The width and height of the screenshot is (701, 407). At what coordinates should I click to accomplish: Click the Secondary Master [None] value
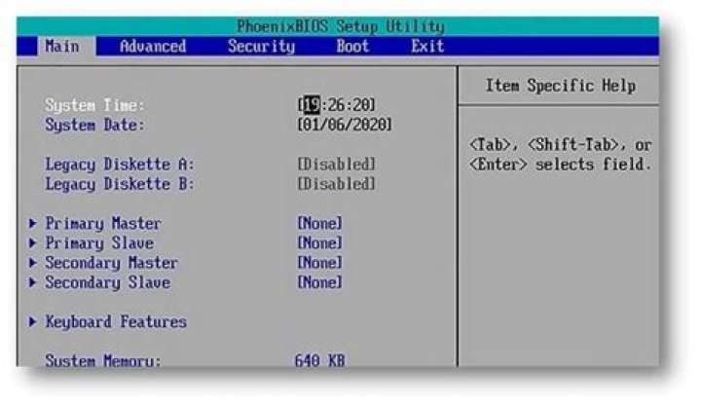tap(320, 262)
